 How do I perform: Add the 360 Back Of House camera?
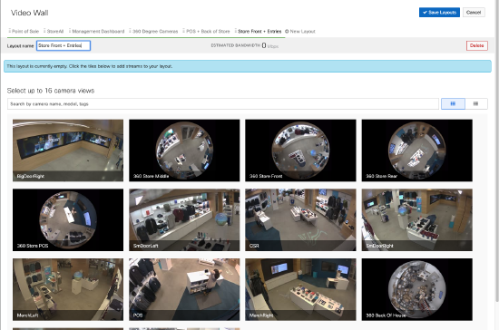417,289
